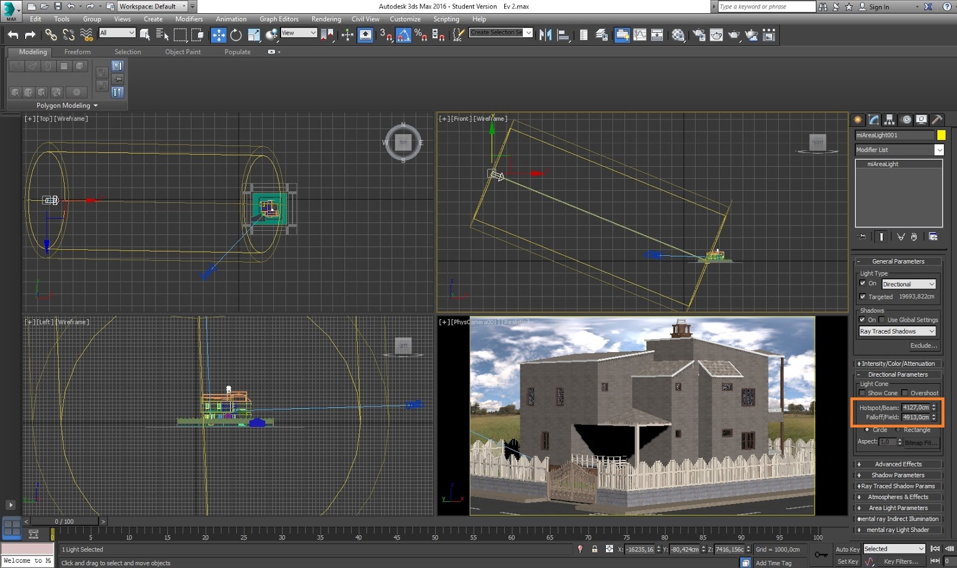Switch to the Hierarchy command panel
The image size is (957, 568).
click(889, 120)
